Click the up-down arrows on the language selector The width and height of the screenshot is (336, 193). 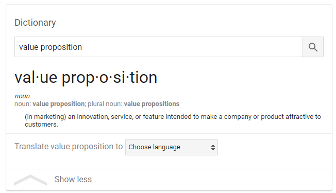click(213, 147)
